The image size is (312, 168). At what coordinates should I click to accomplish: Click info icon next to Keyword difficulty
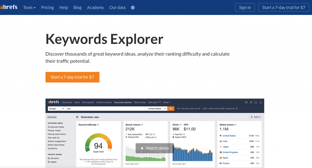pyautogui.click(x=98, y=125)
